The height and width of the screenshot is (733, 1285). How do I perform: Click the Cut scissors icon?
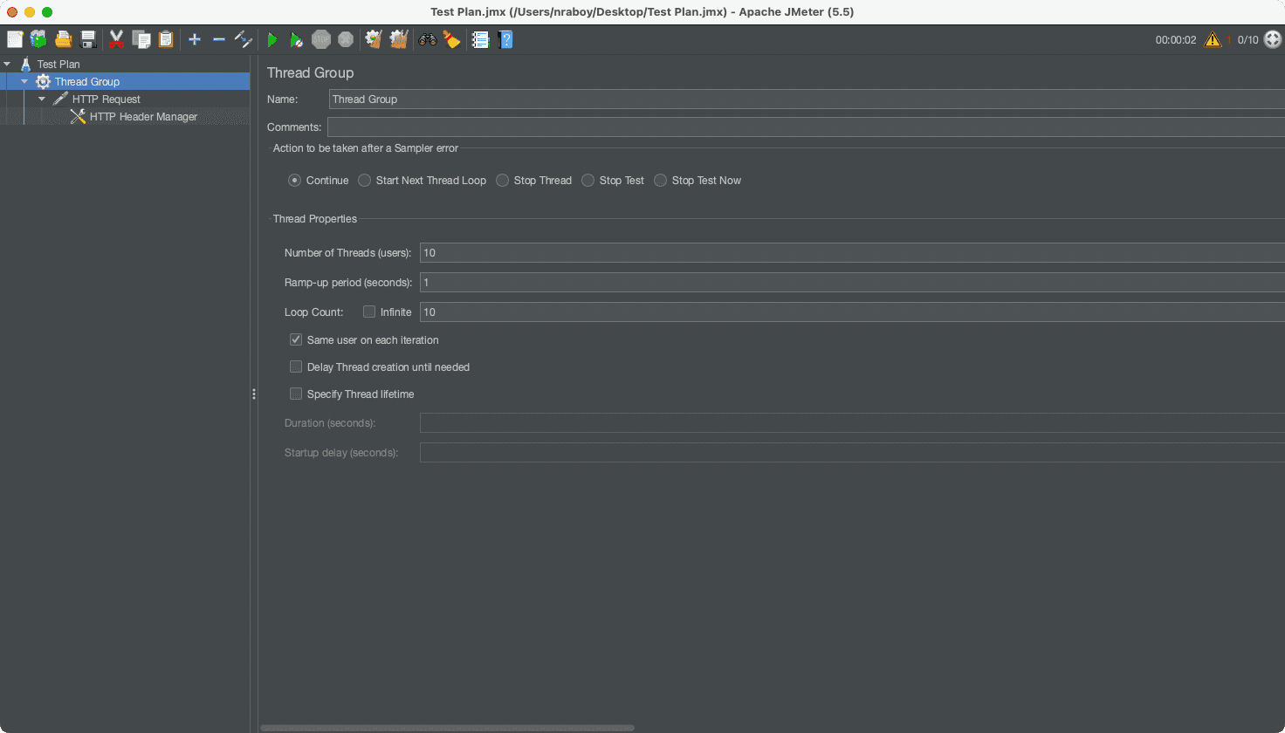pos(116,39)
